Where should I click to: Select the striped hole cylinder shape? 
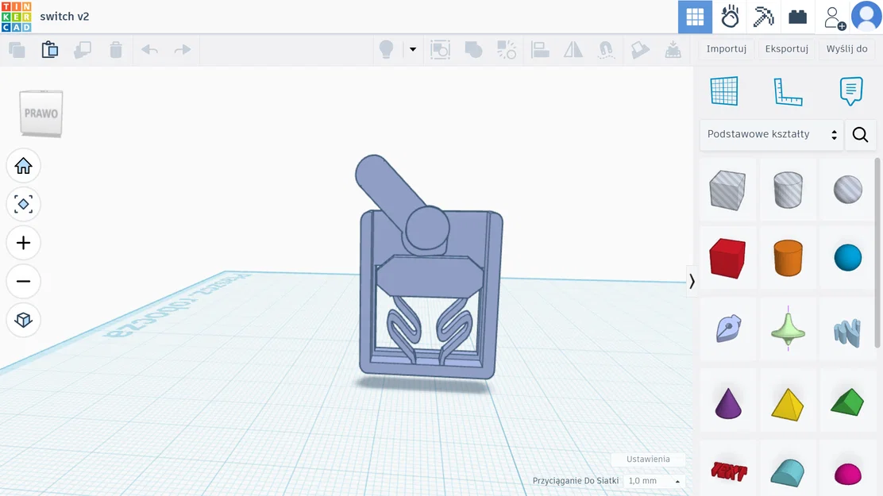(788, 190)
